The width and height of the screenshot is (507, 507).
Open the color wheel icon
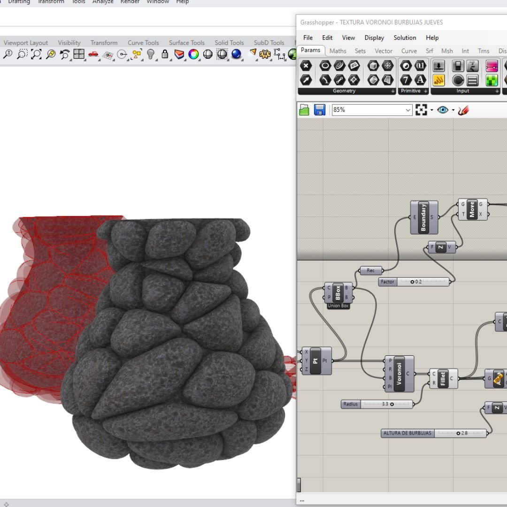pyautogui.click(x=193, y=54)
